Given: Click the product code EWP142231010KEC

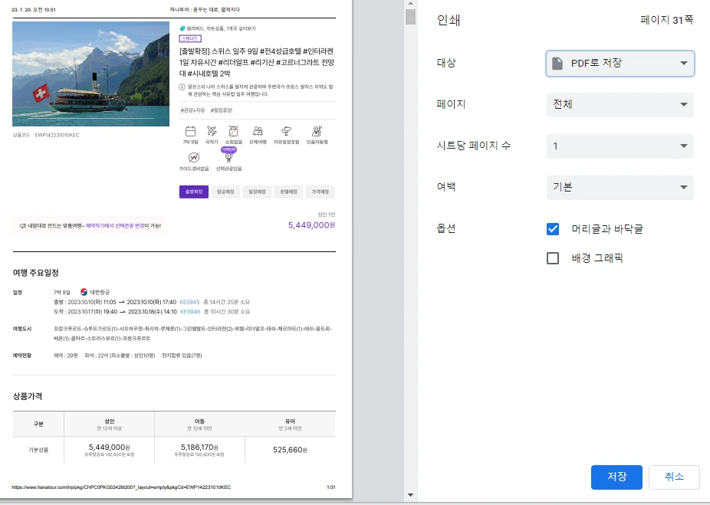Looking at the screenshot, I should tap(57, 136).
